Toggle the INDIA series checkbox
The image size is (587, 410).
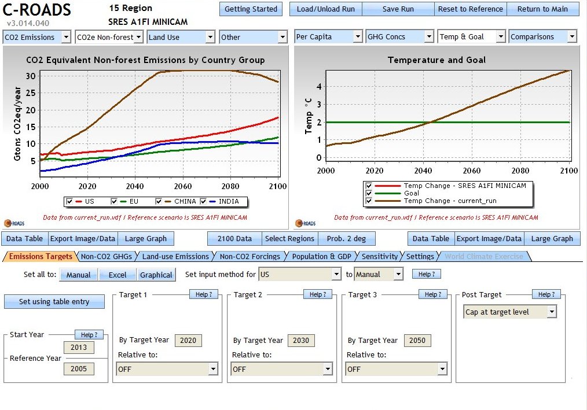[203, 201]
